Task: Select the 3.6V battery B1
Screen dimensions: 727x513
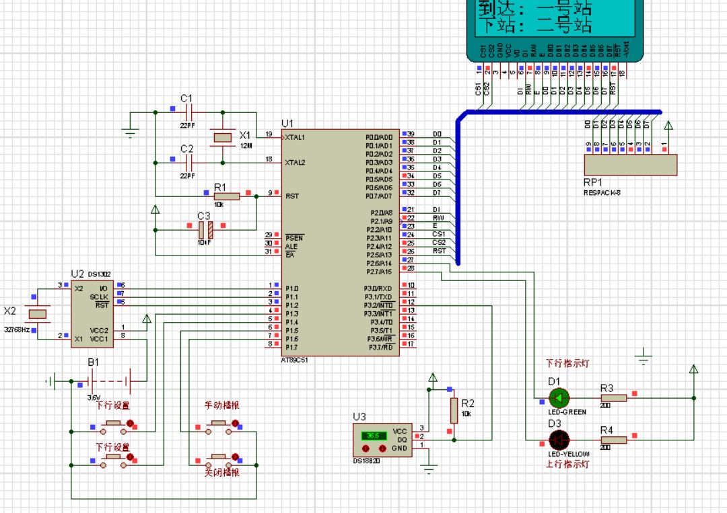Action: point(109,381)
